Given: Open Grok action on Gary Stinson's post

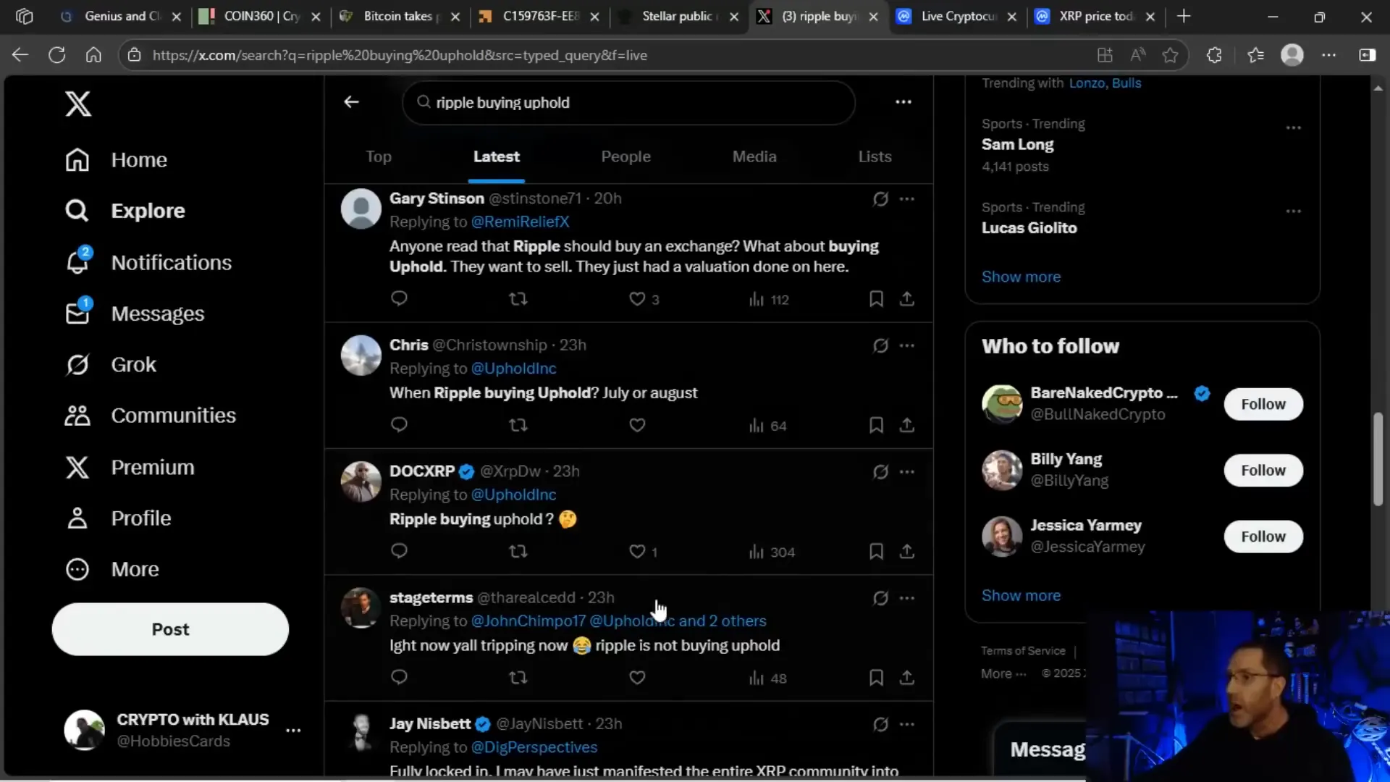Looking at the screenshot, I should point(880,198).
